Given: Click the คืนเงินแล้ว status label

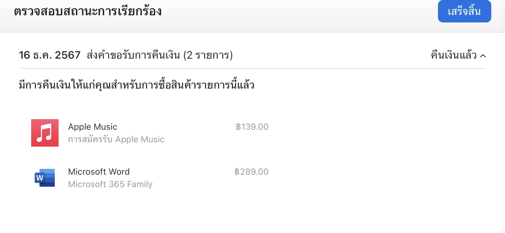Looking at the screenshot, I should point(454,55).
